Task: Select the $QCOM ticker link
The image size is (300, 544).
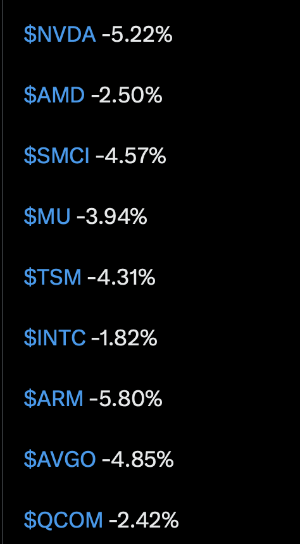Action: coord(63,520)
